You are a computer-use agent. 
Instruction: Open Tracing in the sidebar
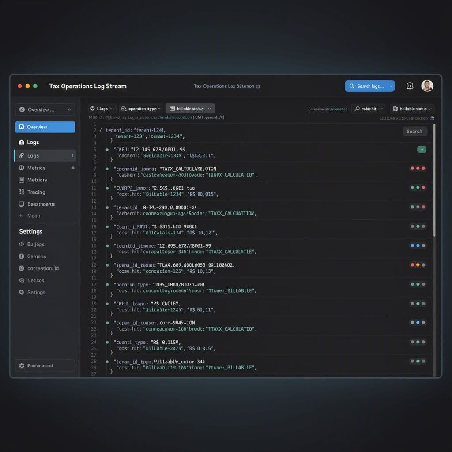coord(36,192)
